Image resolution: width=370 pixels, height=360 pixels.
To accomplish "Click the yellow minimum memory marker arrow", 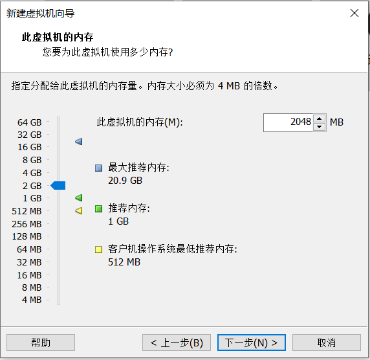I will 79,210.
